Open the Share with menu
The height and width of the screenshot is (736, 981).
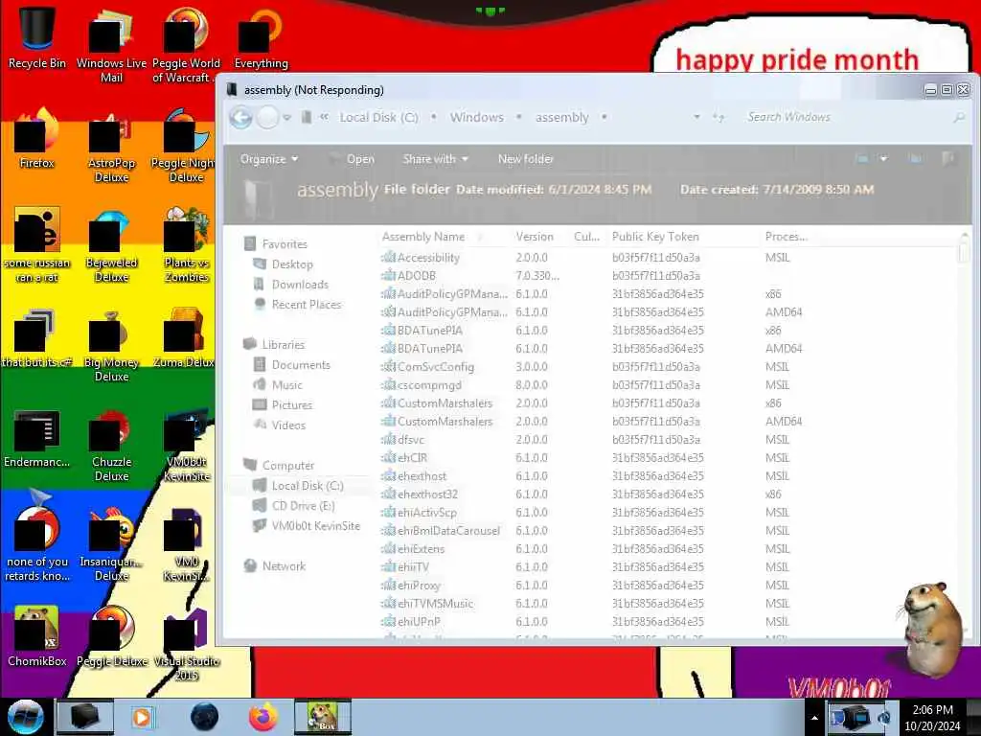(x=436, y=159)
